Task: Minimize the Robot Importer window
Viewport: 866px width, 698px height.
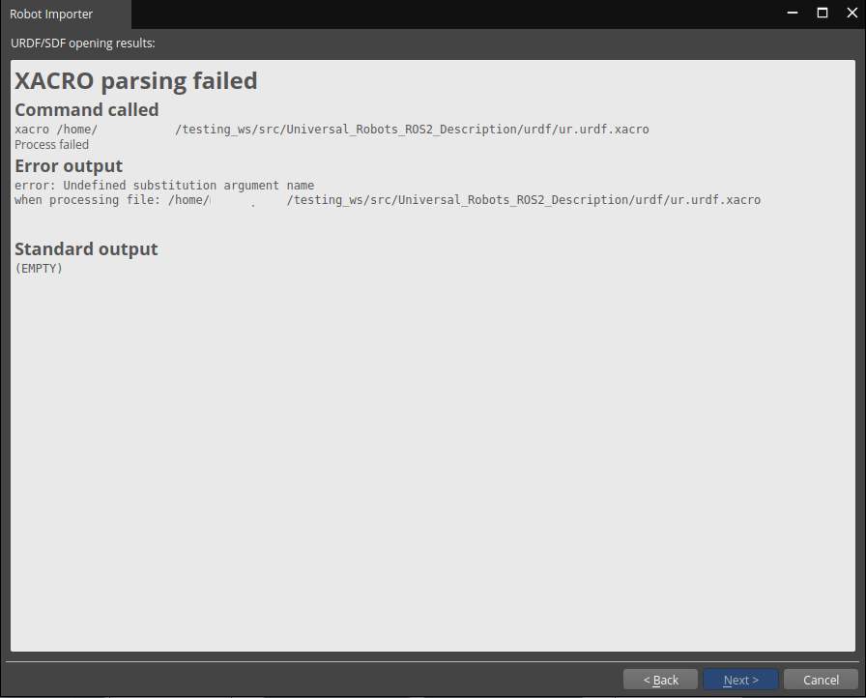Action: [794, 14]
